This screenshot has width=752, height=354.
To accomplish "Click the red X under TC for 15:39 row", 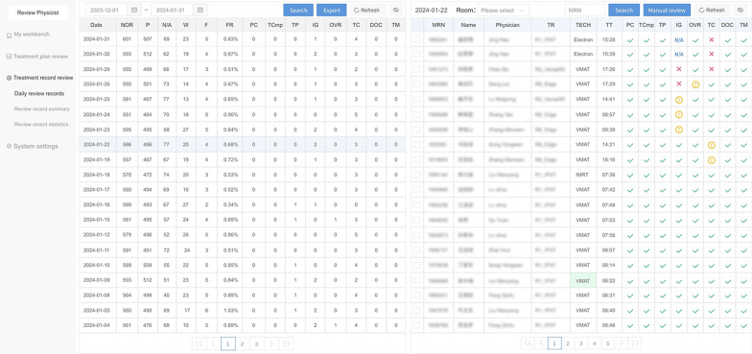I will (712, 54).
